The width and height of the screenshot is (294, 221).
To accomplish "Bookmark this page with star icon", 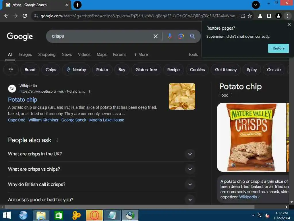I will pos(250,16).
